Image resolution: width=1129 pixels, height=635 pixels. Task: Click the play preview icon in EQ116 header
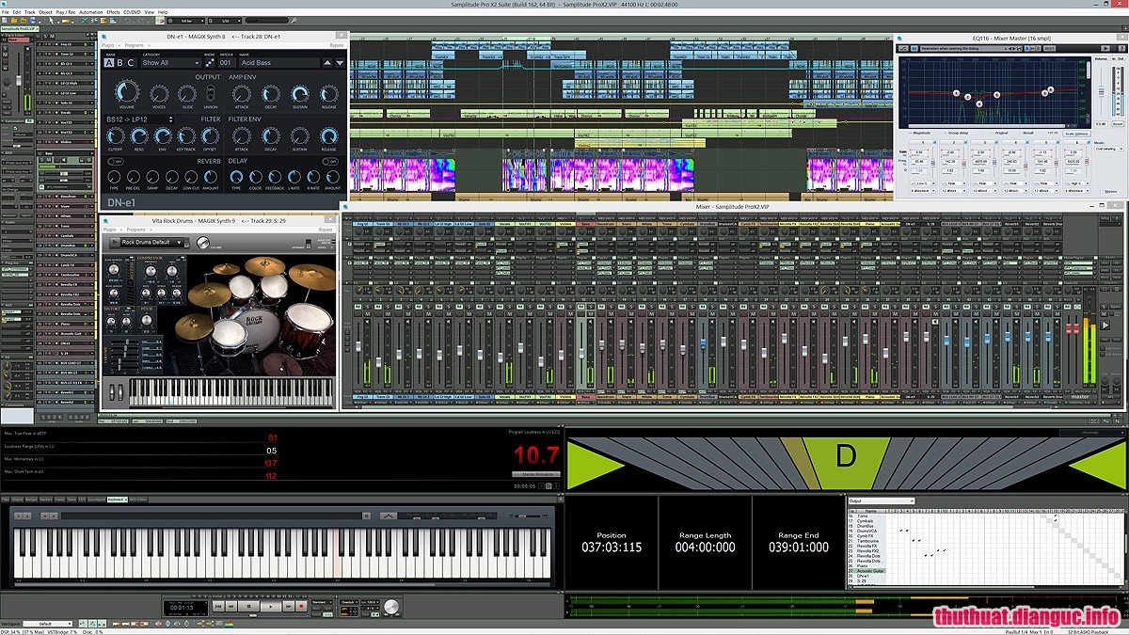(1105, 48)
